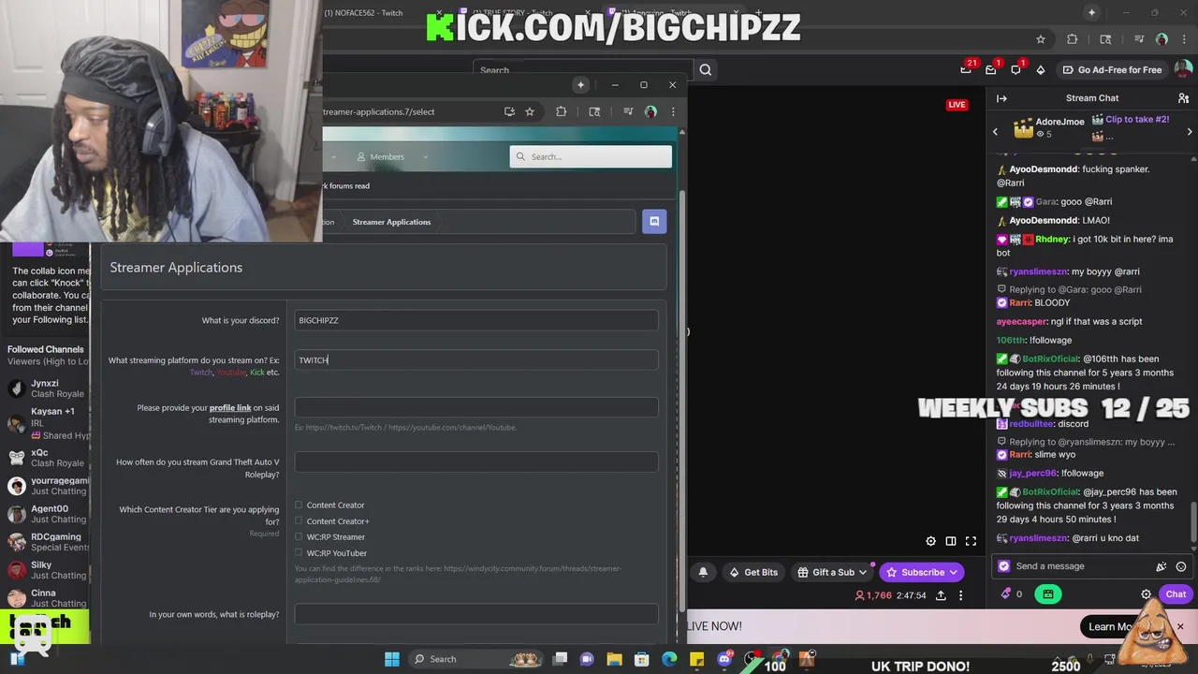Open the chat community users list icon
This screenshot has width=1198, height=674.
1183,98
